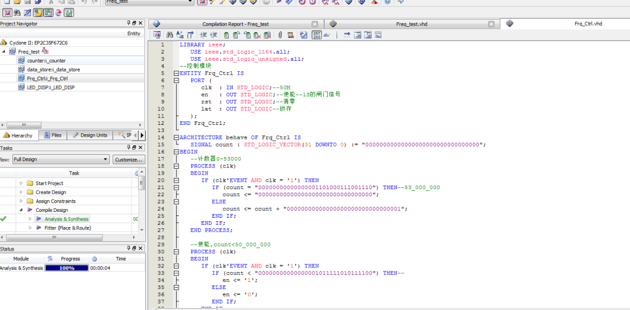Image resolution: width=630 pixels, height=310 pixels.
Task: Select LED_DISP:i_LED_DISP entity in hierarchy
Action: click(51, 87)
